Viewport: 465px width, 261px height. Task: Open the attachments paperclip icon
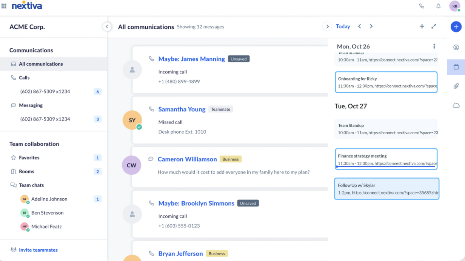(456, 86)
